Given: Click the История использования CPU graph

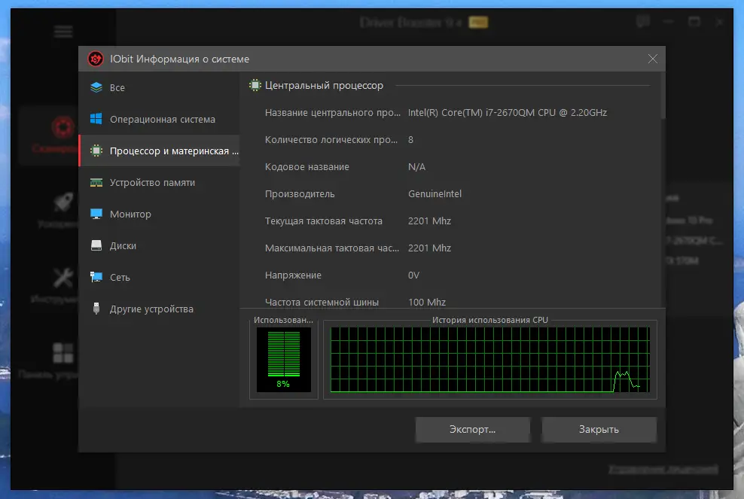Looking at the screenshot, I should (490, 360).
